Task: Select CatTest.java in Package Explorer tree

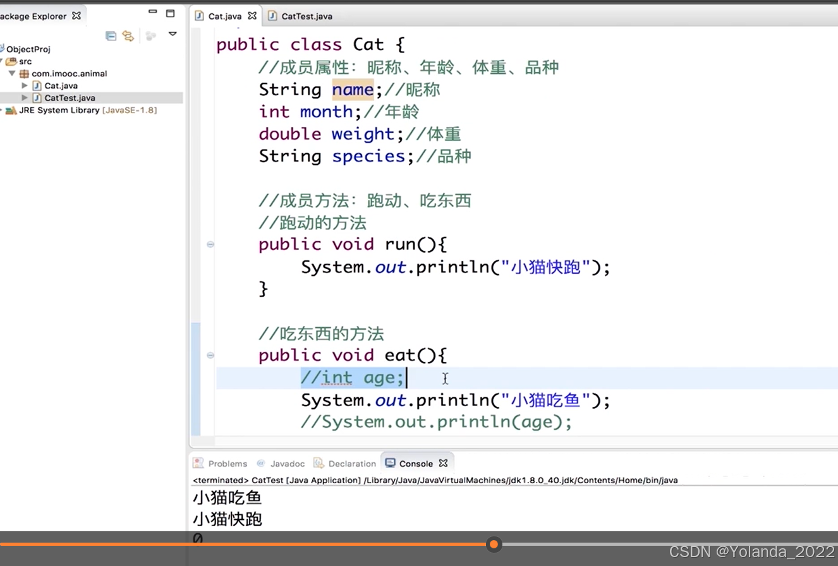Action: point(70,98)
